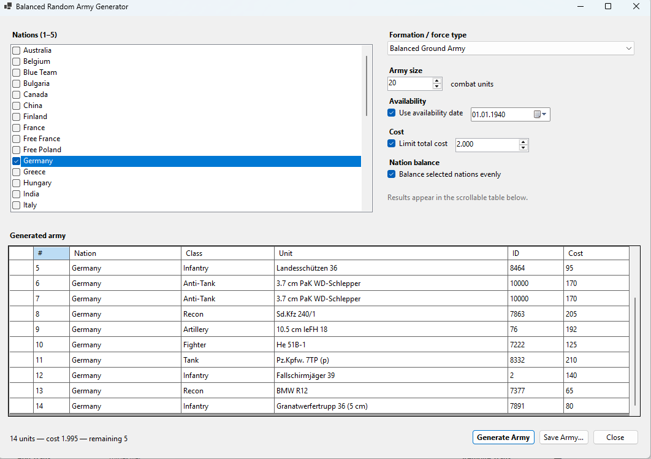Viewport: 651px width, 459px height.
Task: Click row number 7 cell
Action: coord(51,298)
